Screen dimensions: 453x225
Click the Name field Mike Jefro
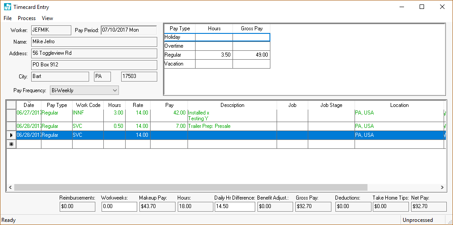[94, 42]
